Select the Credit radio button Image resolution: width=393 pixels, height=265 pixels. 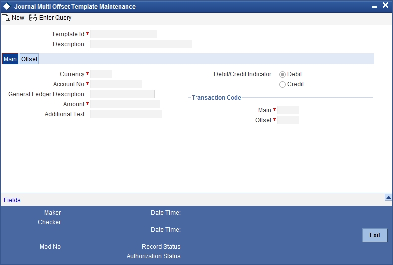282,85
